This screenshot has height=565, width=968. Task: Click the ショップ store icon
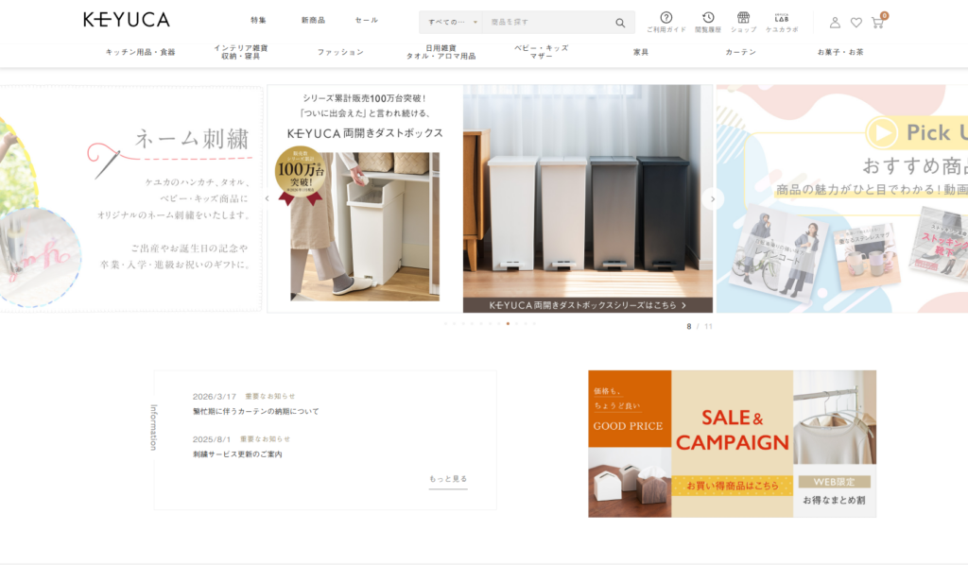743,22
